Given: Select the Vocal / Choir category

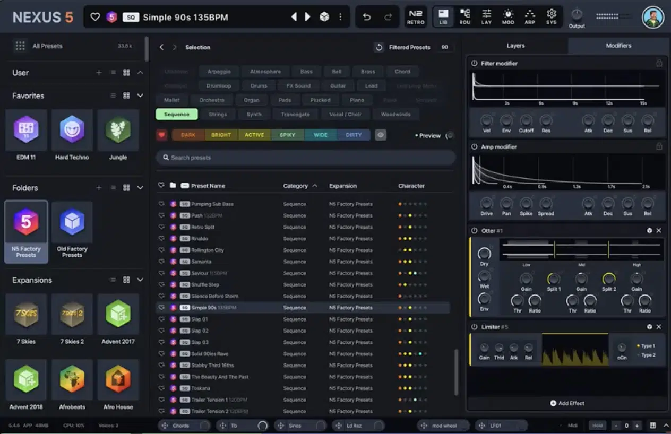Looking at the screenshot, I should (x=345, y=114).
